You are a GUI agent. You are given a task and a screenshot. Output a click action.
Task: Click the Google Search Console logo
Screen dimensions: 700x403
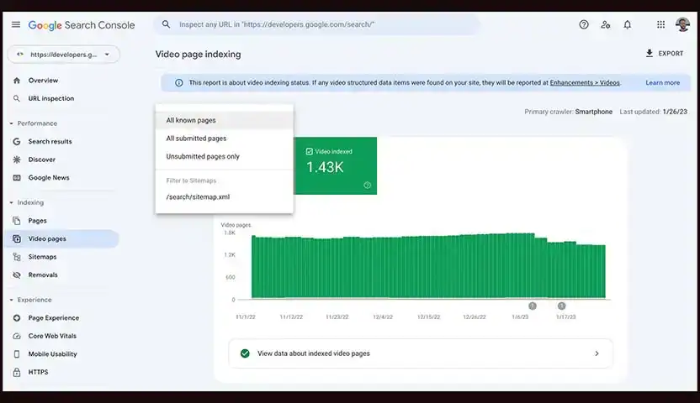pyautogui.click(x=82, y=25)
